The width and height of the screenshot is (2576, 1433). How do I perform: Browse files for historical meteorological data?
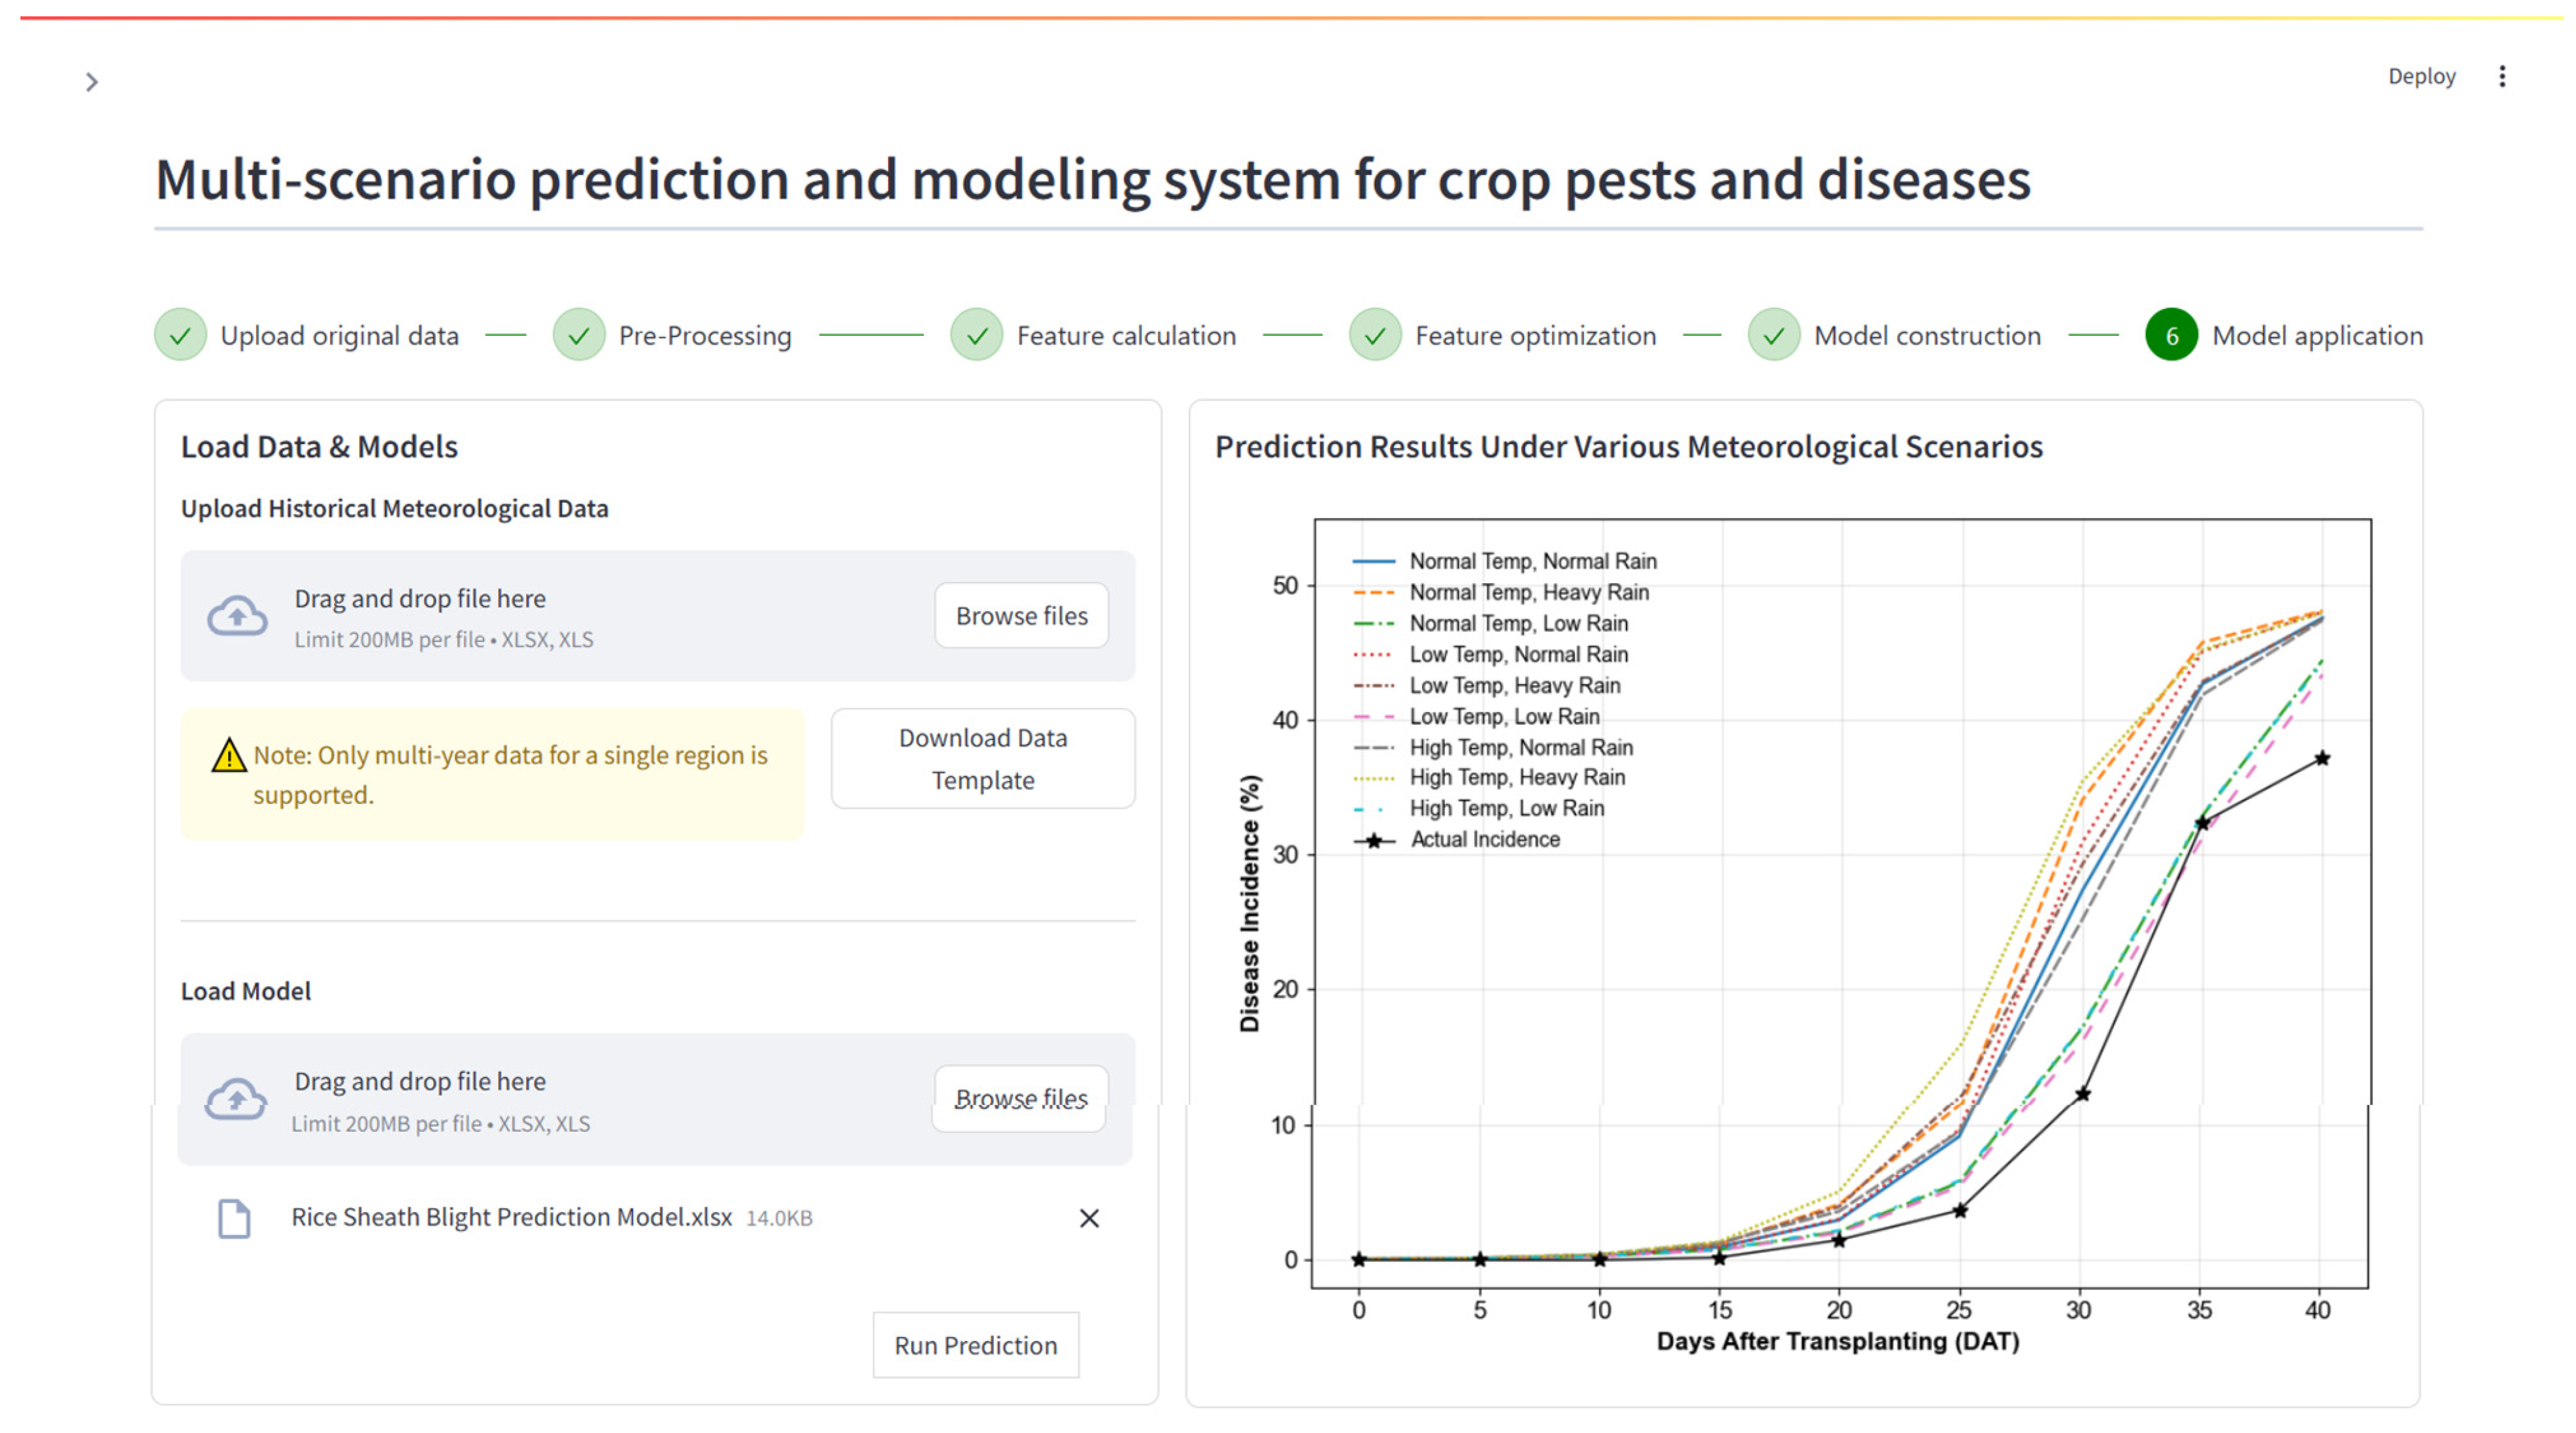(1021, 615)
